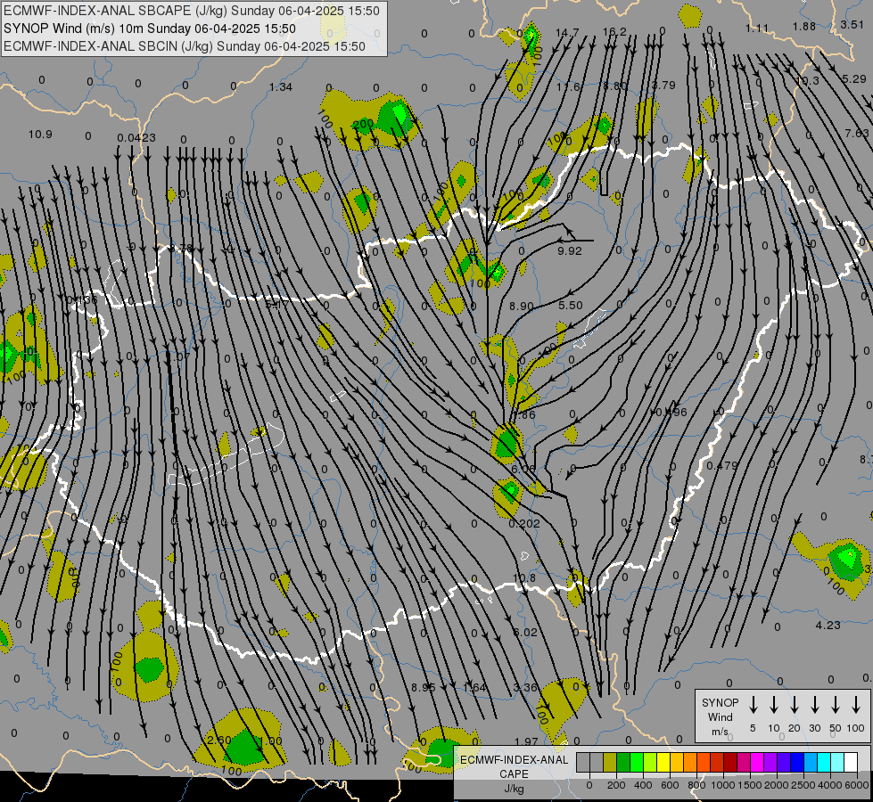Click the 10.8 value on the map
The height and width of the screenshot is (802, 873).
point(524,577)
